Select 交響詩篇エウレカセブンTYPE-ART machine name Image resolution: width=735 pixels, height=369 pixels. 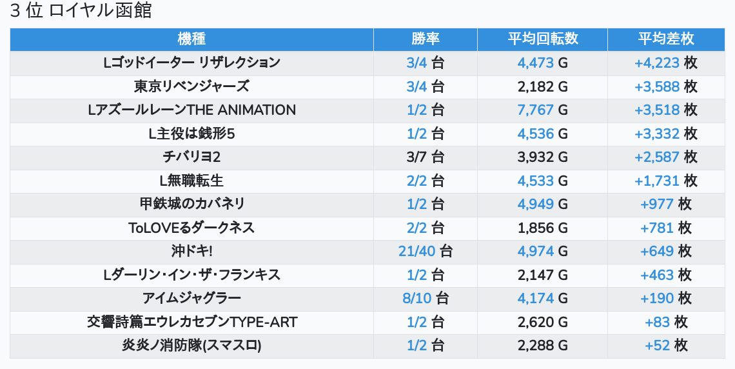tap(191, 323)
